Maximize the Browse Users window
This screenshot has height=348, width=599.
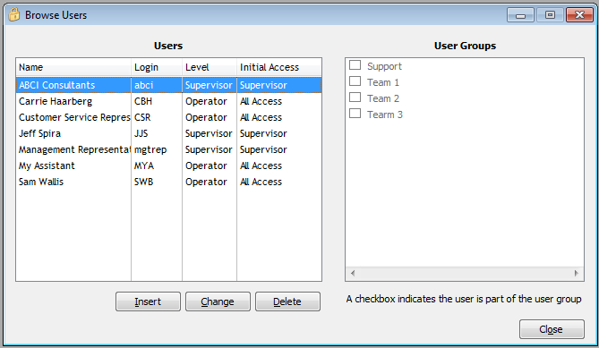[550, 15]
